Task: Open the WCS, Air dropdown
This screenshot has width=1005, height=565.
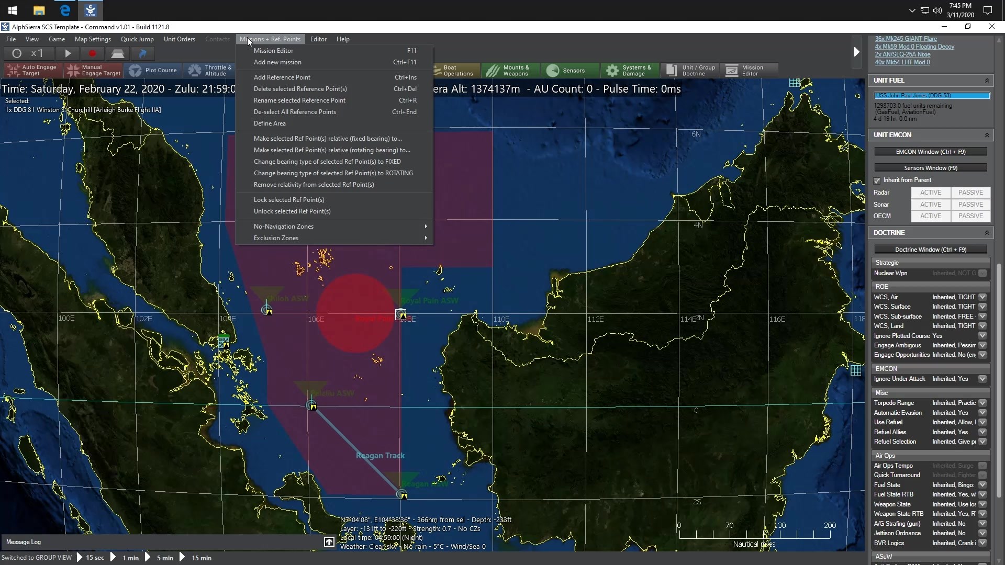Action: click(x=982, y=297)
